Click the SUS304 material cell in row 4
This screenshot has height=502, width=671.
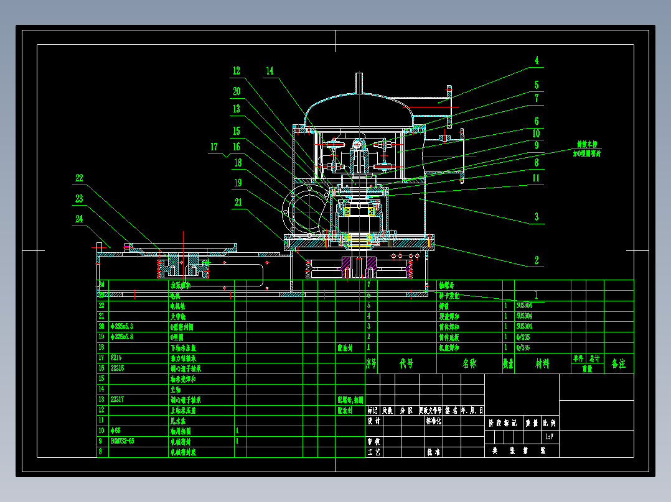[524, 316]
